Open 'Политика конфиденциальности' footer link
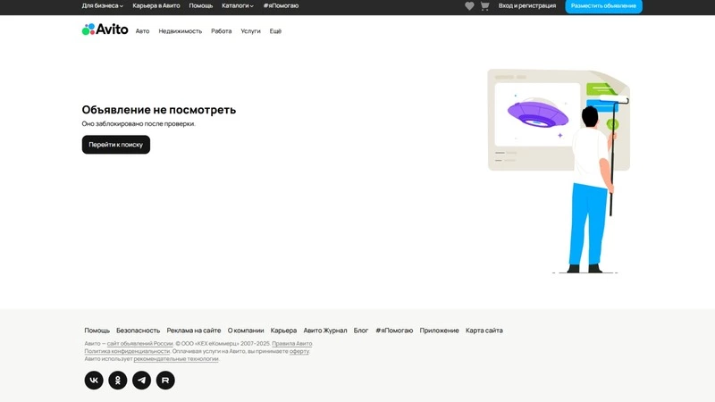Image resolution: width=715 pixels, height=402 pixels. tap(127, 351)
